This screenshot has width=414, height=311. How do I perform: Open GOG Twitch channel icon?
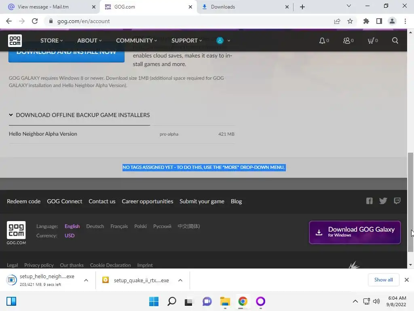click(x=397, y=201)
